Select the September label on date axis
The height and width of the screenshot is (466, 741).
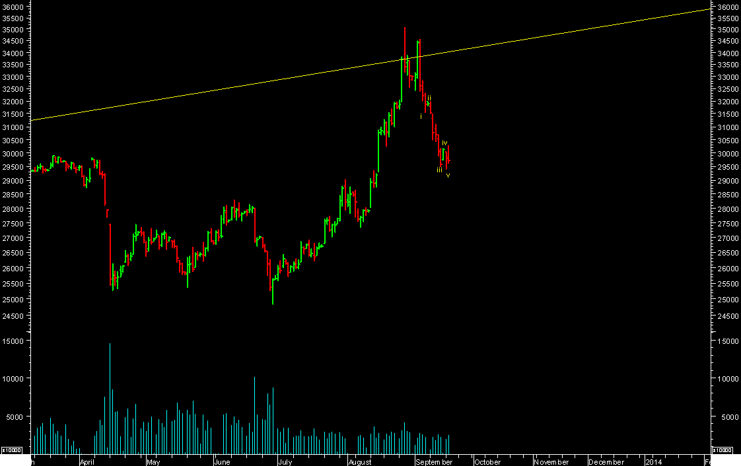[434, 462]
